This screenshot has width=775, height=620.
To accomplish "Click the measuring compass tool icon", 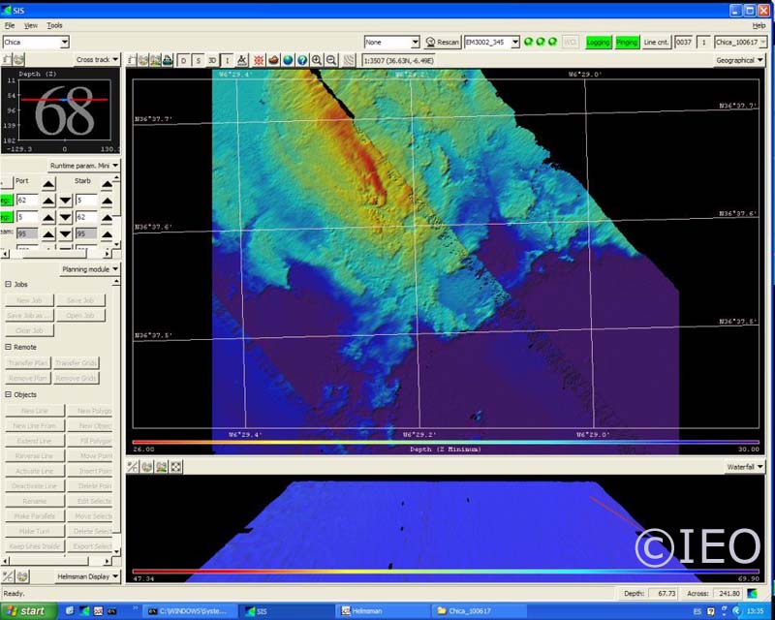I will [242, 60].
